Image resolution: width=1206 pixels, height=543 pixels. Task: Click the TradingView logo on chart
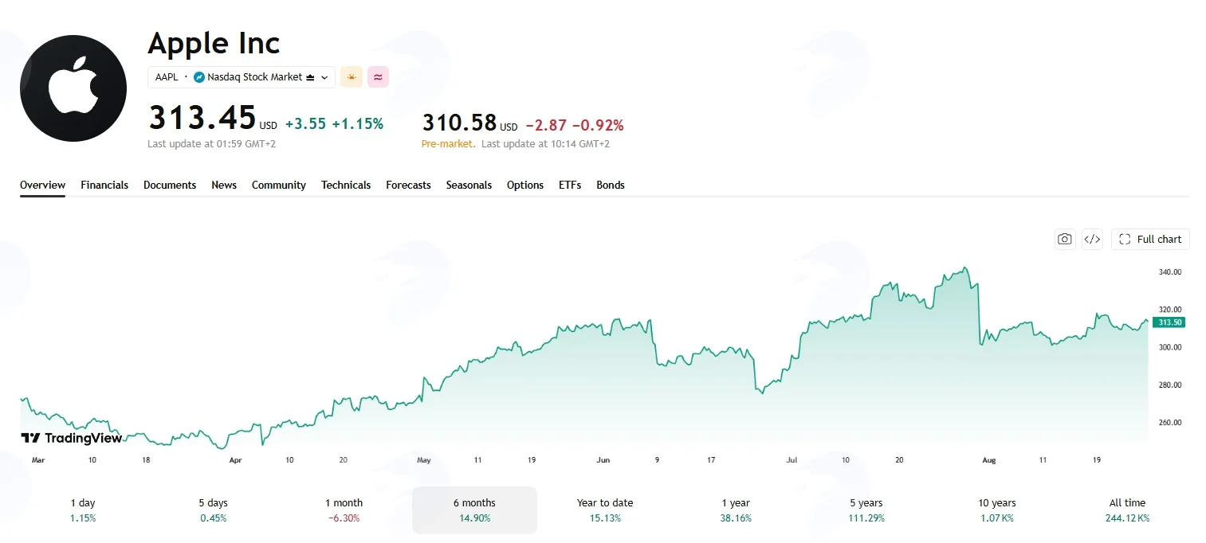point(72,438)
